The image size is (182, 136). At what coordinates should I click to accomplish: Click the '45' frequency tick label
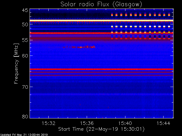tap(25, 10)
